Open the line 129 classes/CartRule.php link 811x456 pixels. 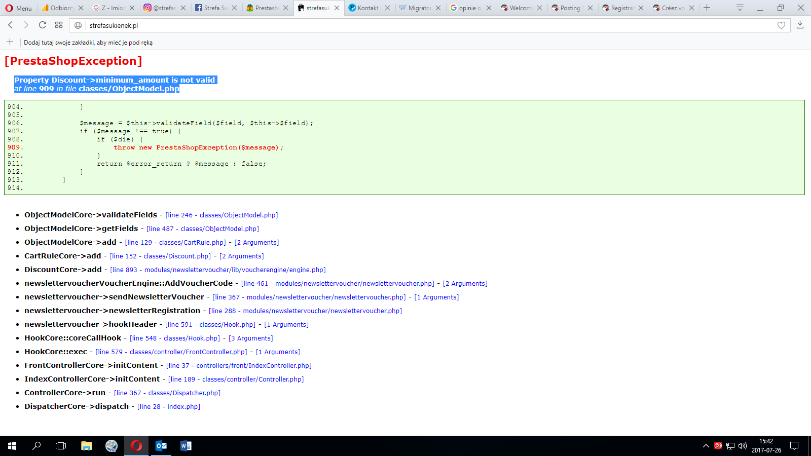pos(175,243)
